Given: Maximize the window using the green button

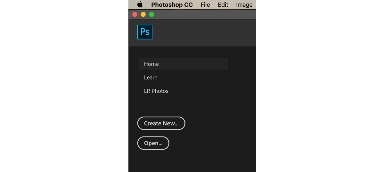Looking at the screenshot, I should (x=151, y=14).
